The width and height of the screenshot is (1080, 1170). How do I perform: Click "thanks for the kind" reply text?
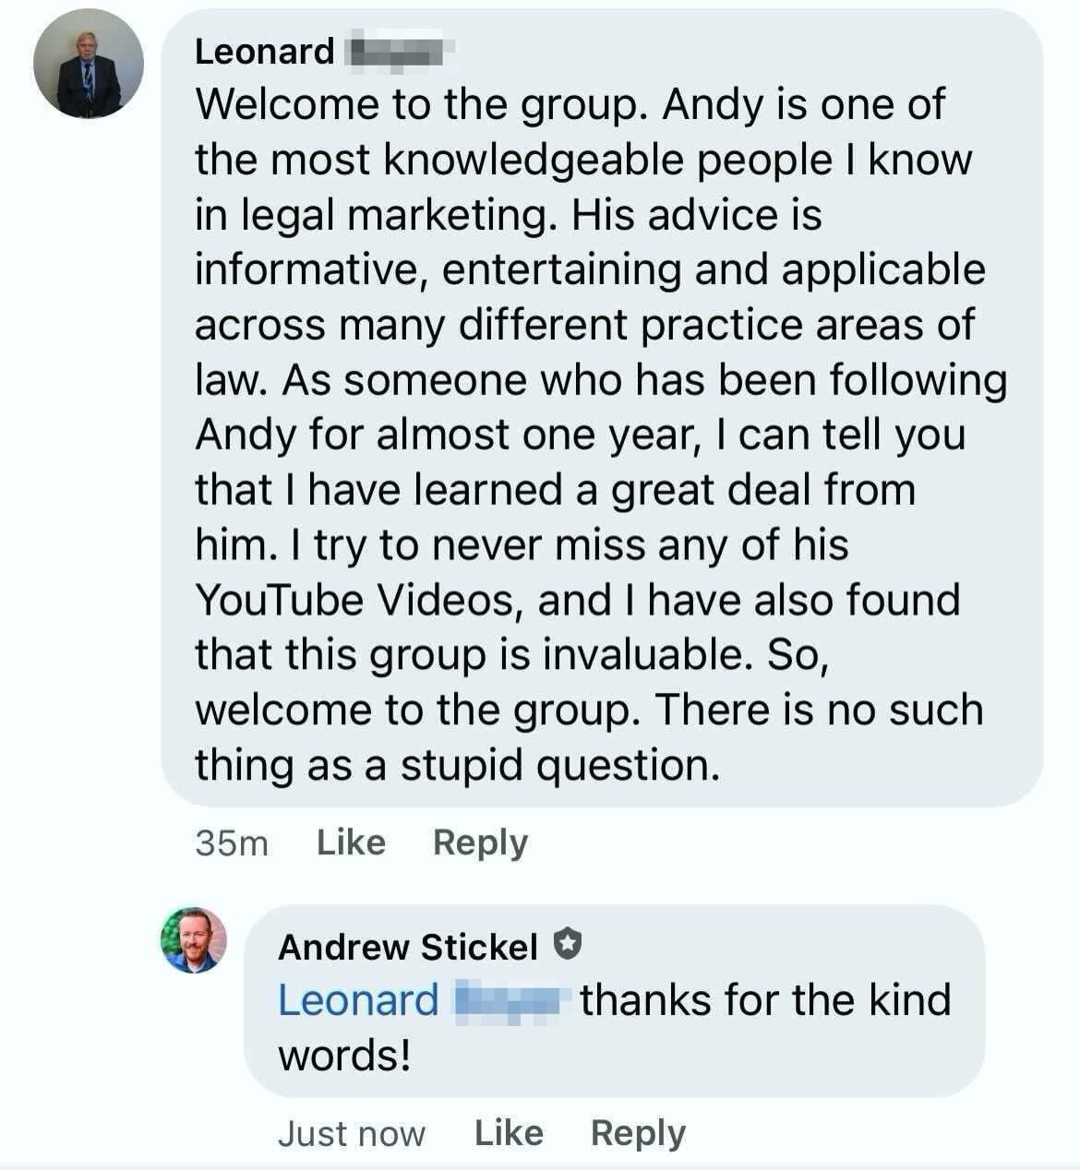click(764, 1000)
